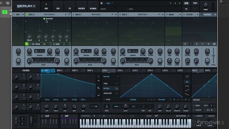Click the filter LEVEL vertical slider
This screenshot has height=129, width=229.
(x=213, y=56)
